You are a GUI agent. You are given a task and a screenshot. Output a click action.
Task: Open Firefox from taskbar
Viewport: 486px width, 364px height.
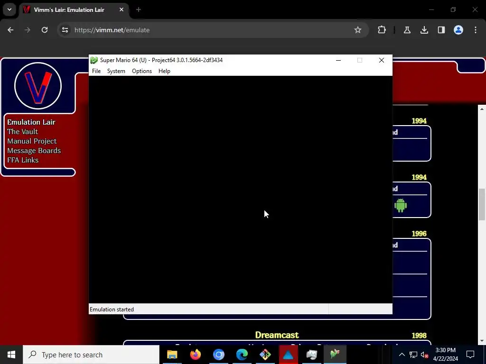pos(195,355)
